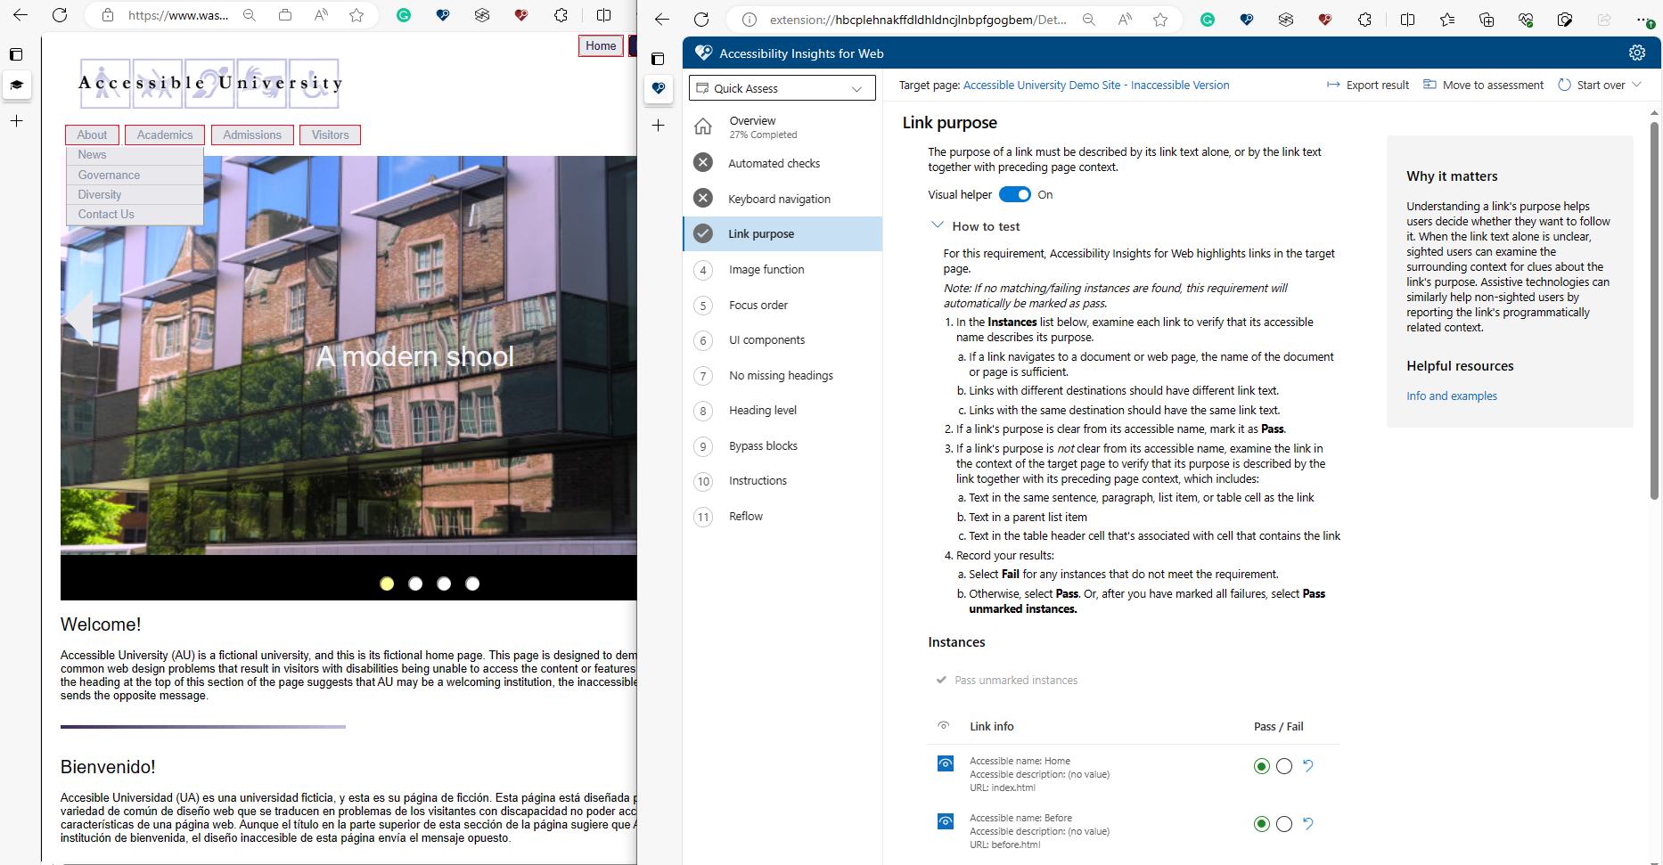Viewport: 1663px width, 865px height.
Task: Refresh the left browser window
Action: (60, 15)
